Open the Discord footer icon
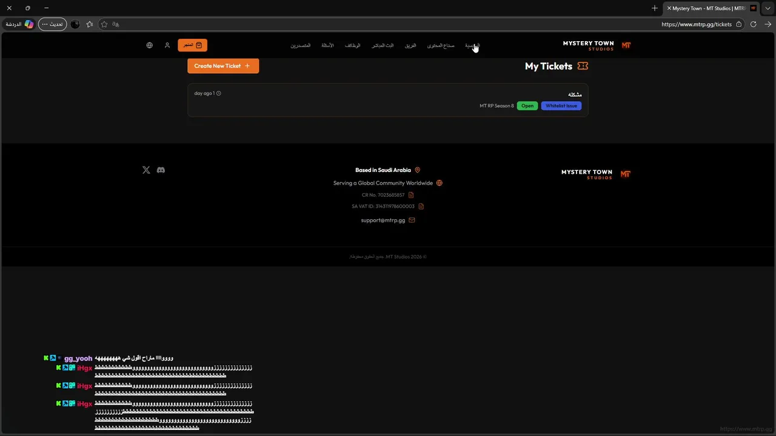The width and height of the screenshot is (776, 436). click(161, 170)
